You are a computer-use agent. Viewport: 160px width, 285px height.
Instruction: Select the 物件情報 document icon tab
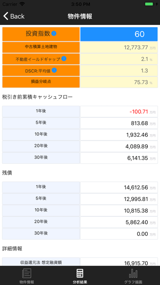pos(27,274)
